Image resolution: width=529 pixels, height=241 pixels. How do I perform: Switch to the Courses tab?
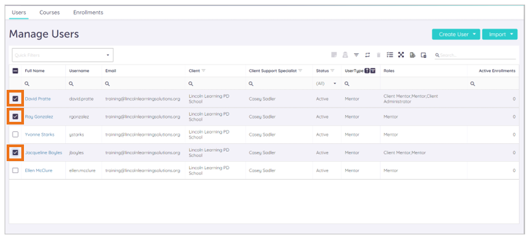tap(50, 13)
